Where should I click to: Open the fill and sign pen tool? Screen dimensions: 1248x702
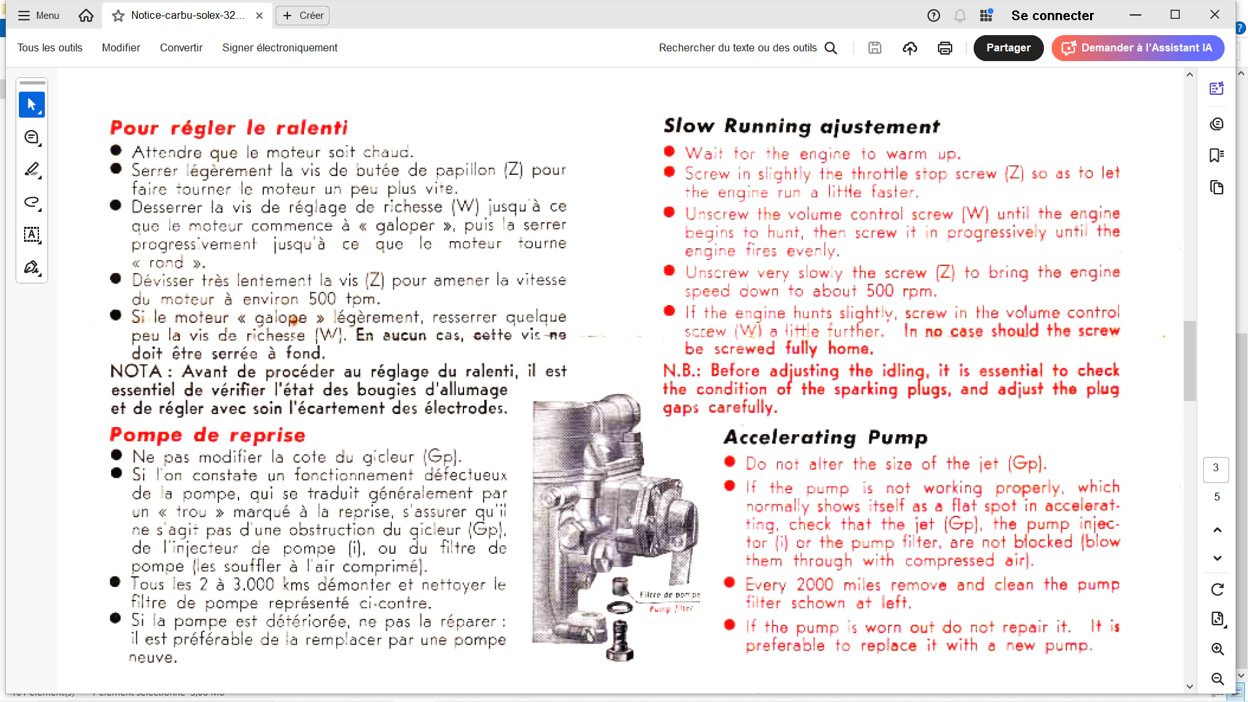click(32, 267)
